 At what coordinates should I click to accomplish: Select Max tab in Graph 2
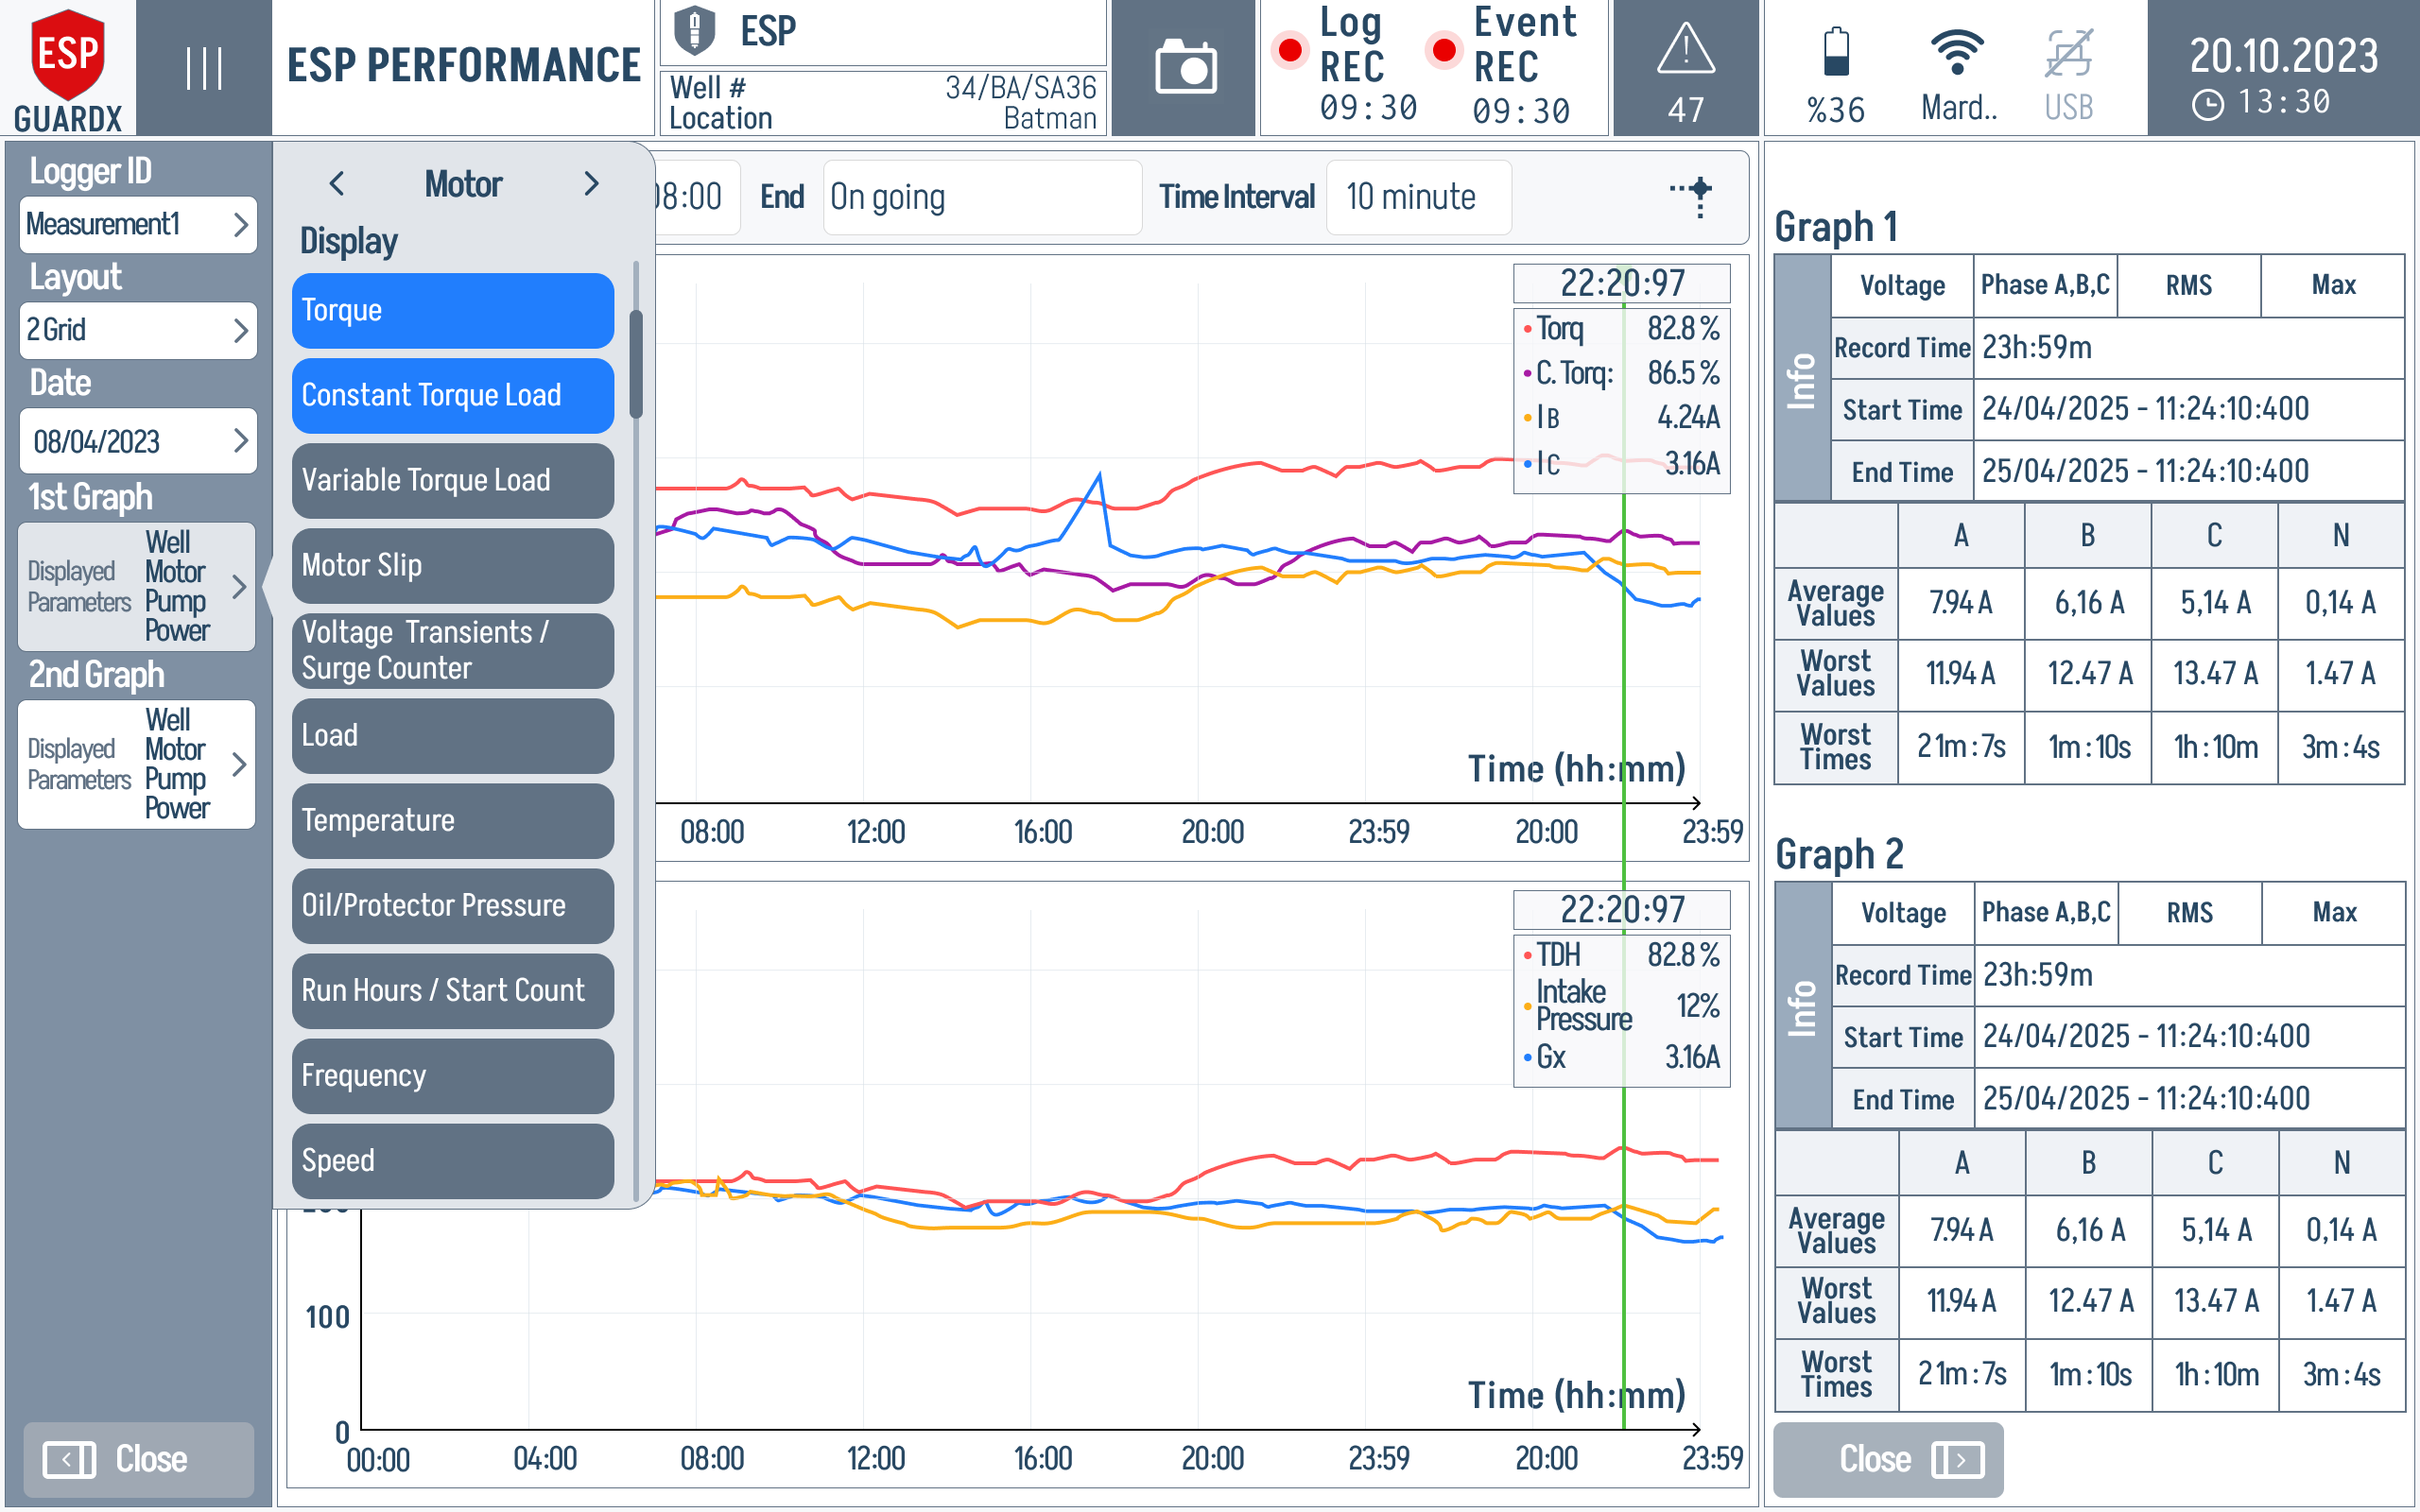(2334, 912)
